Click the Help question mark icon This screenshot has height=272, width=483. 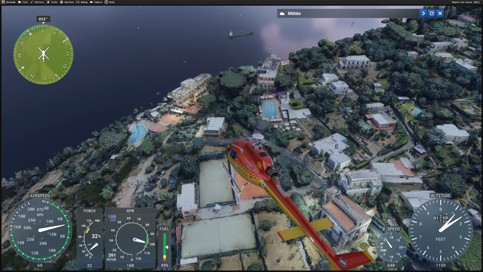click(106, 2)
